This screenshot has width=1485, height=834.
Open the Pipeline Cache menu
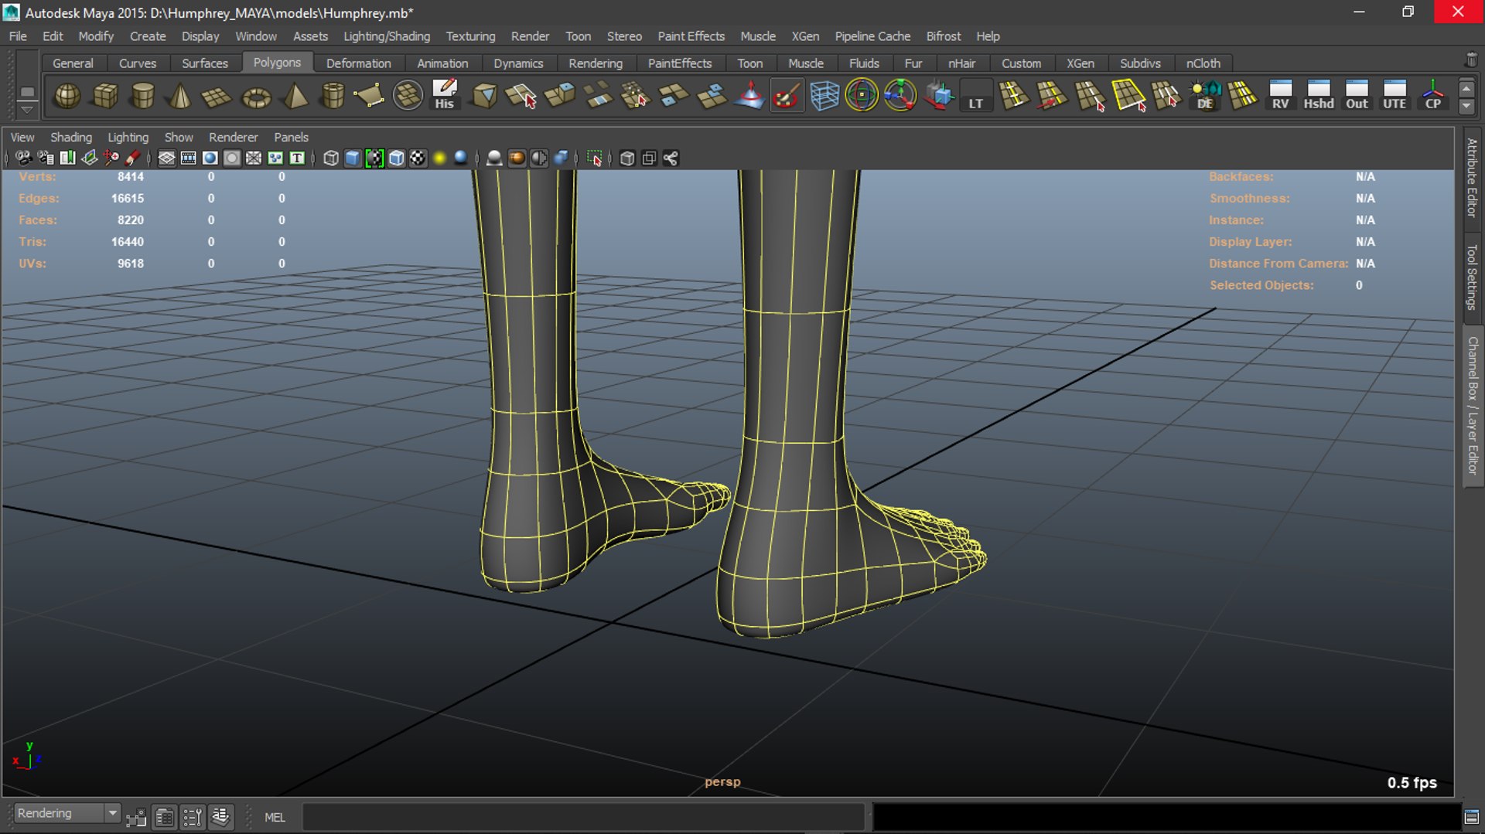click(872, 36)
